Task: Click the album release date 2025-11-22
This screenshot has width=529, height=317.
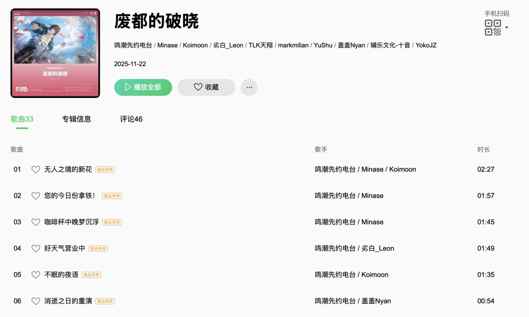Action: pos(130,64)
